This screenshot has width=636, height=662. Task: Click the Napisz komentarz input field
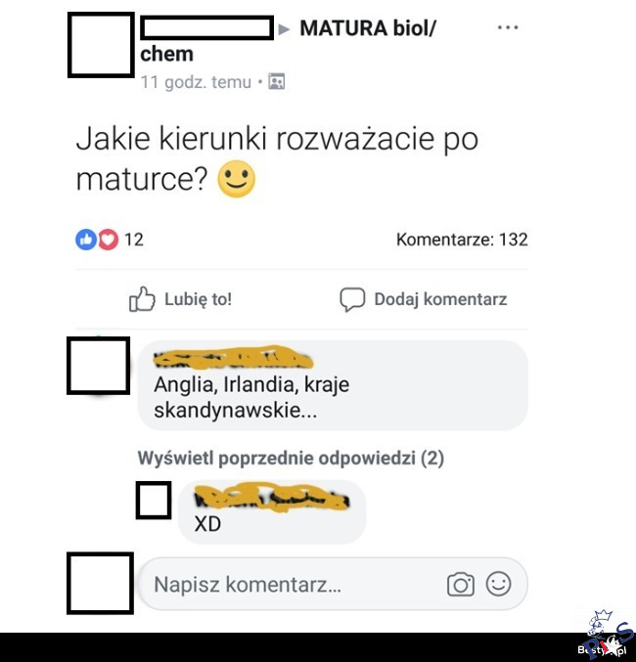click(333, 584)
